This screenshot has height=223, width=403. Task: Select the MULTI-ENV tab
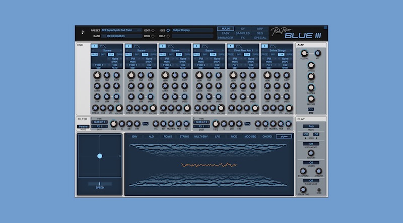tap(200, 137)
